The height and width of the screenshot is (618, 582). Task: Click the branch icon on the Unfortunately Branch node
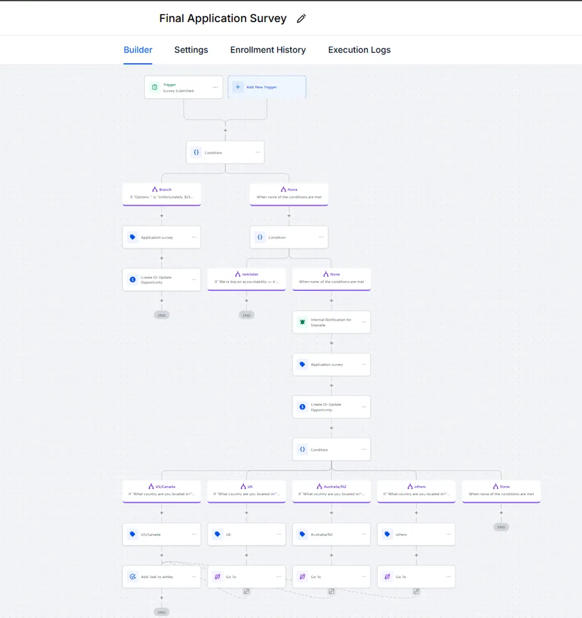tap(155, 189)
